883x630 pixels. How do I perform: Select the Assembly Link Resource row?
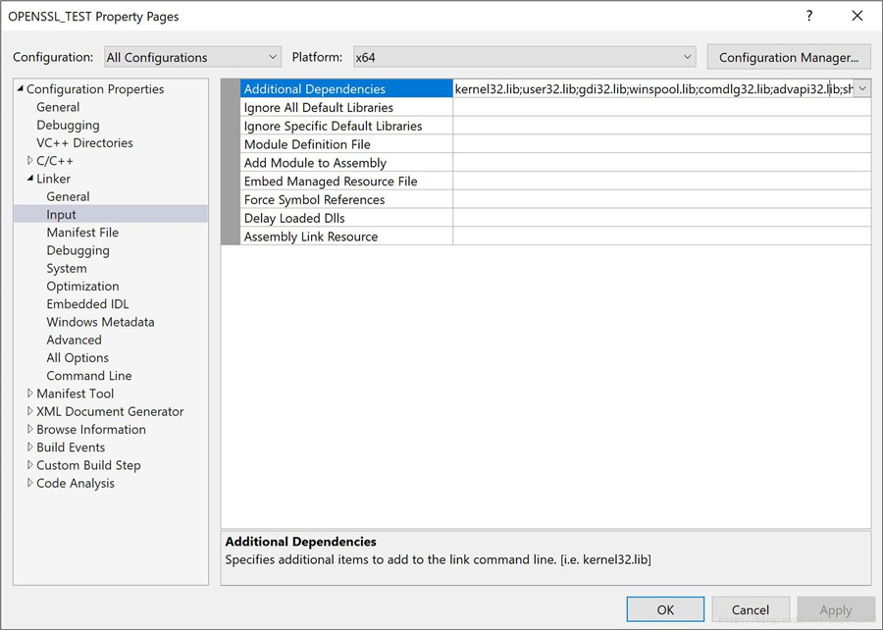[x=346, y=236]
